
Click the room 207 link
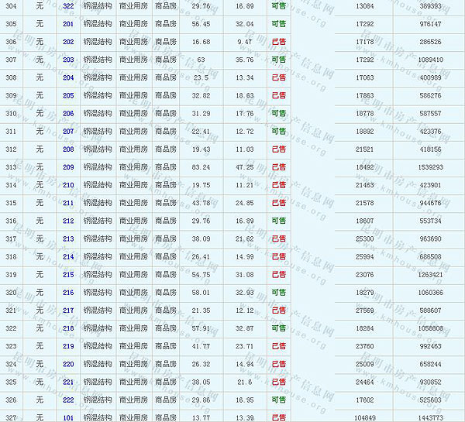(x=68, y=132)
